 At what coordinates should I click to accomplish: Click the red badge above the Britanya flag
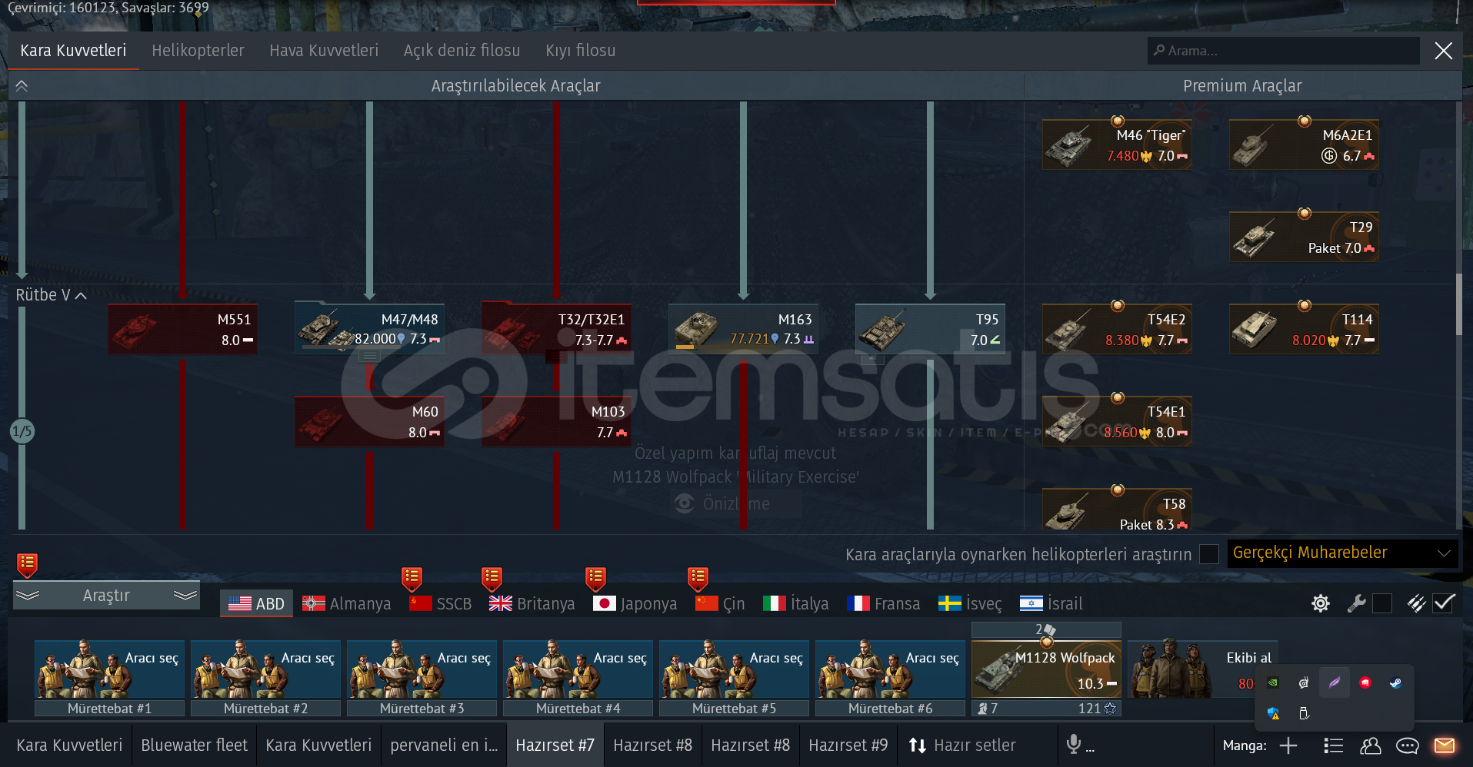pos(492,579)
